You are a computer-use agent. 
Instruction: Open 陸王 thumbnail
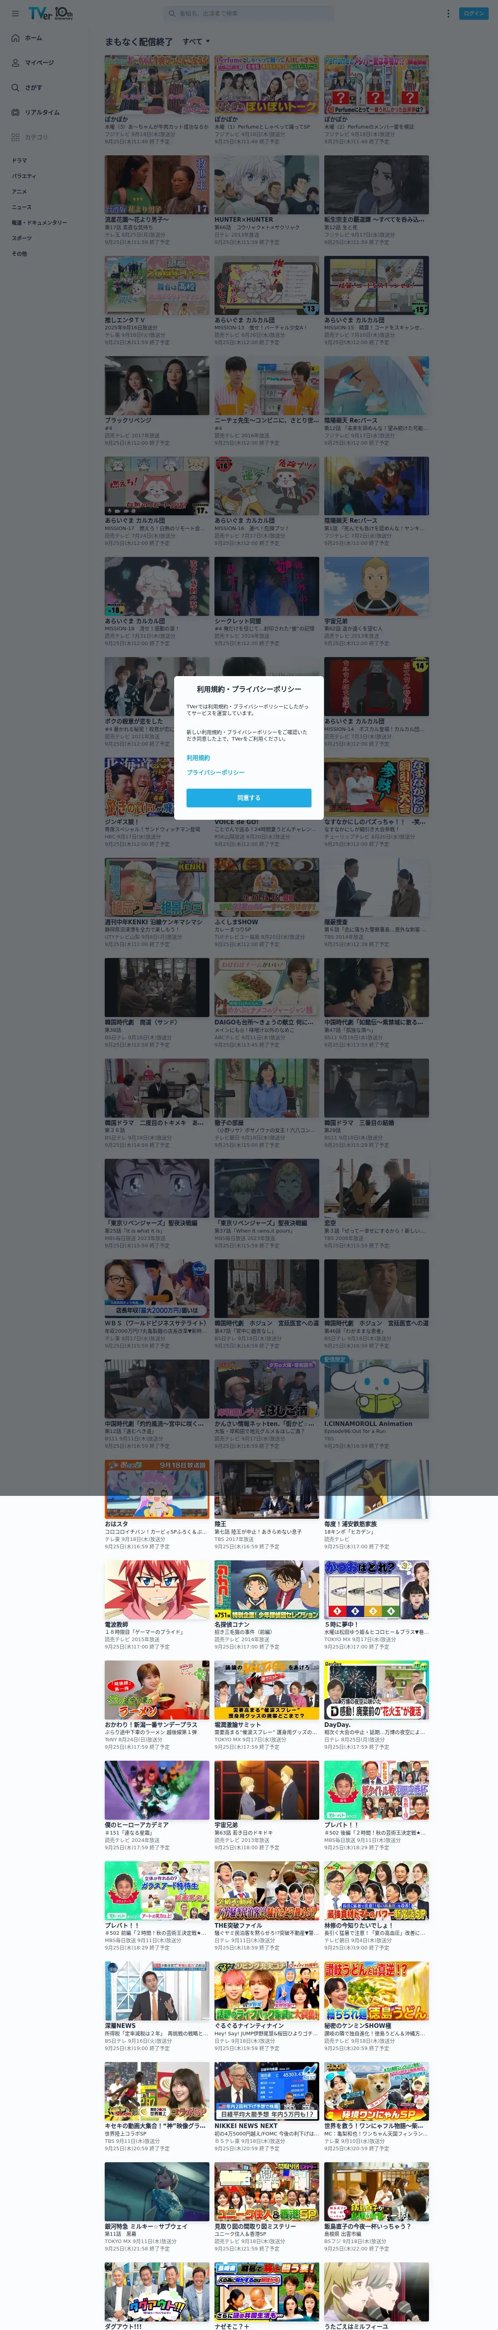[x=266, y=1490]
